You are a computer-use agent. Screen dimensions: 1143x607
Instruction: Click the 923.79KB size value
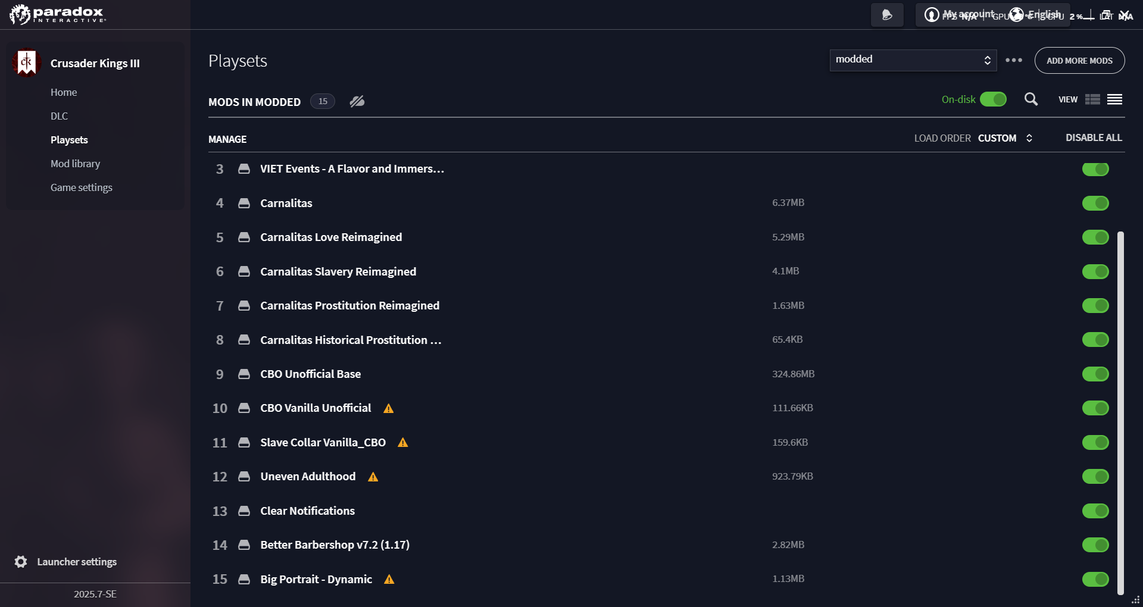point(792,476)
